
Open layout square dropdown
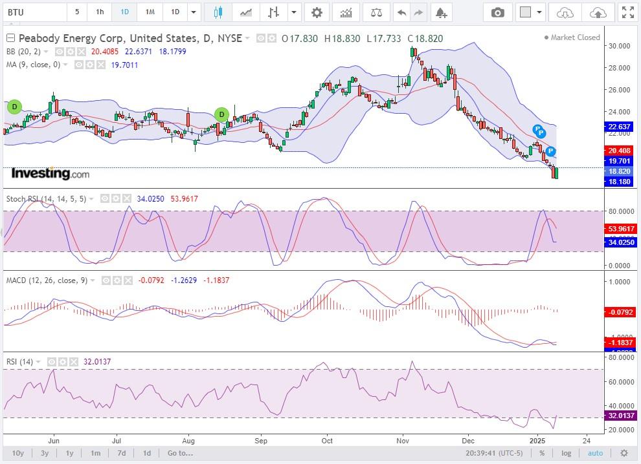tap(539, 12)
